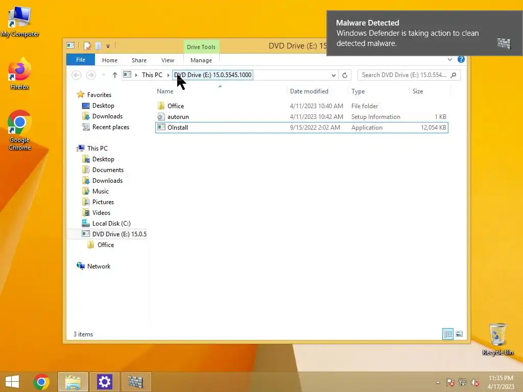Image resolution: width=523 pixels, height=392 pixels.
Task: Open the File ribbon tab
Action: tap(81, 60)
